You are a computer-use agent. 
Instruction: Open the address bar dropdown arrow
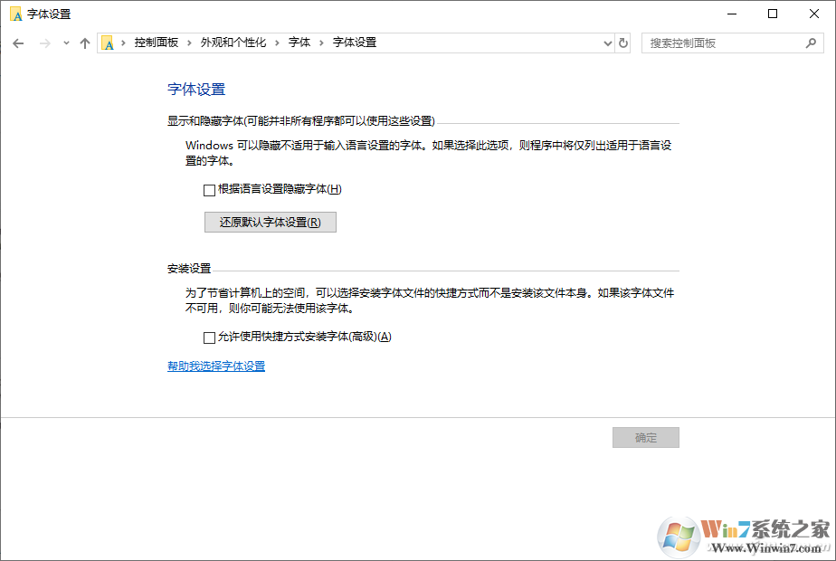click(x=607, y=43)
